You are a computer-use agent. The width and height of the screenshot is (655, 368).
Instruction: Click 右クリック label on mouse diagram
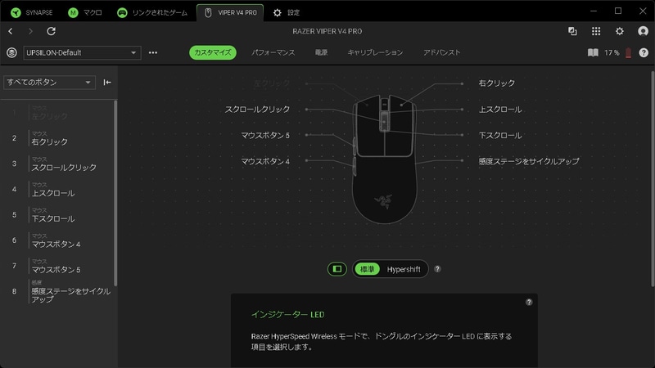click(x=497, y=83)
